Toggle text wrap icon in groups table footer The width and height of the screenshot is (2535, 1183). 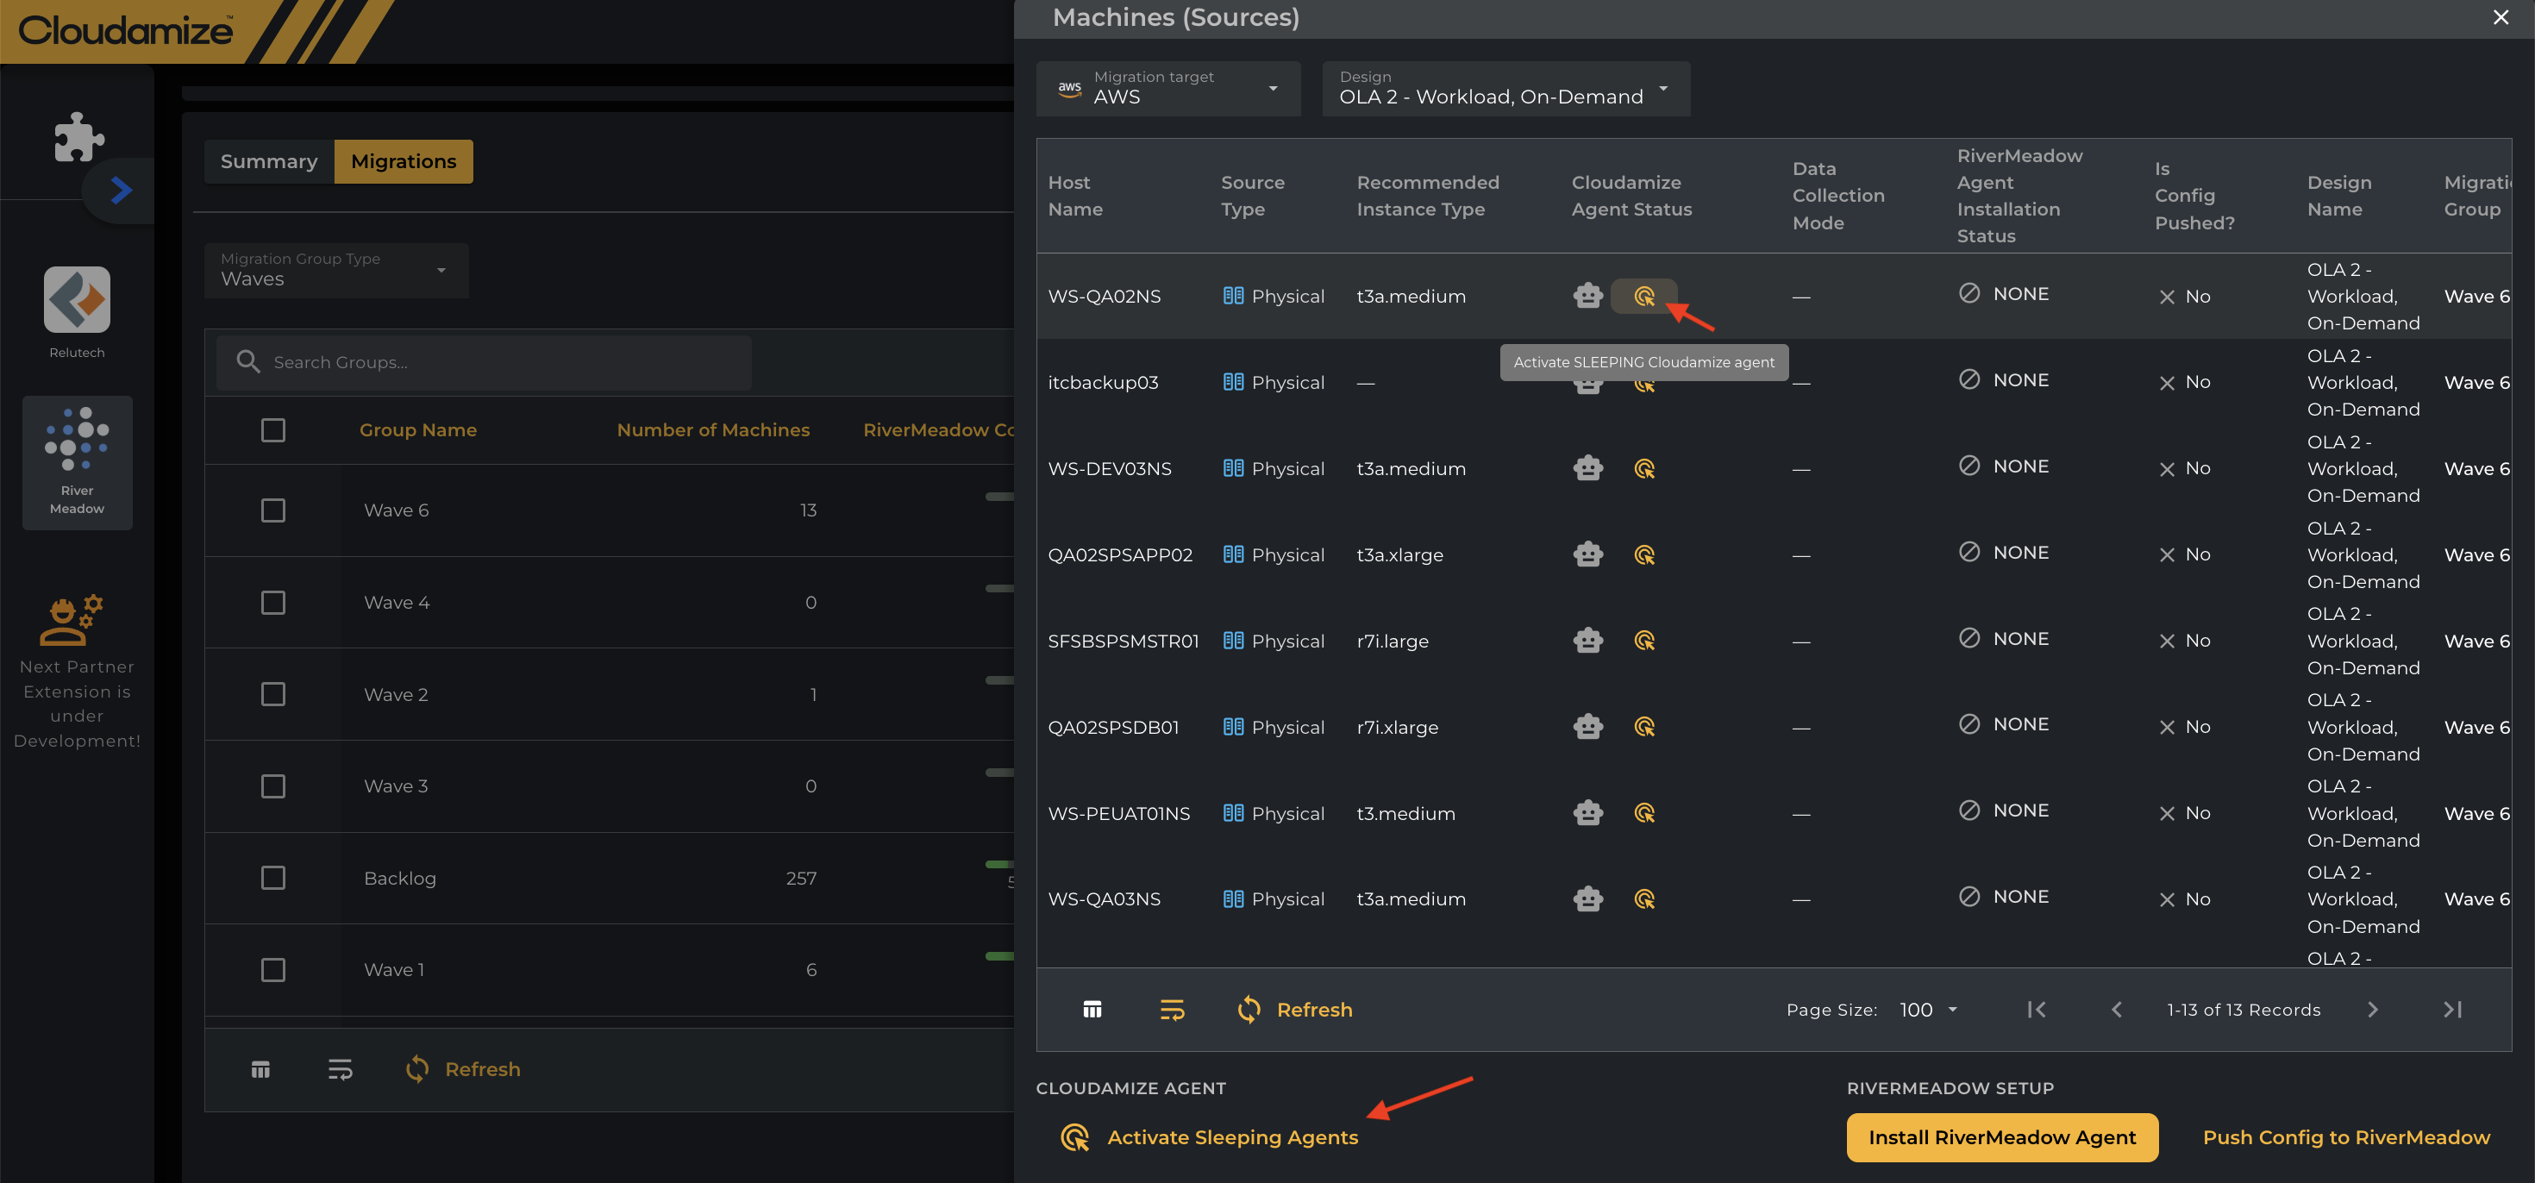(x=341, y=1070)
